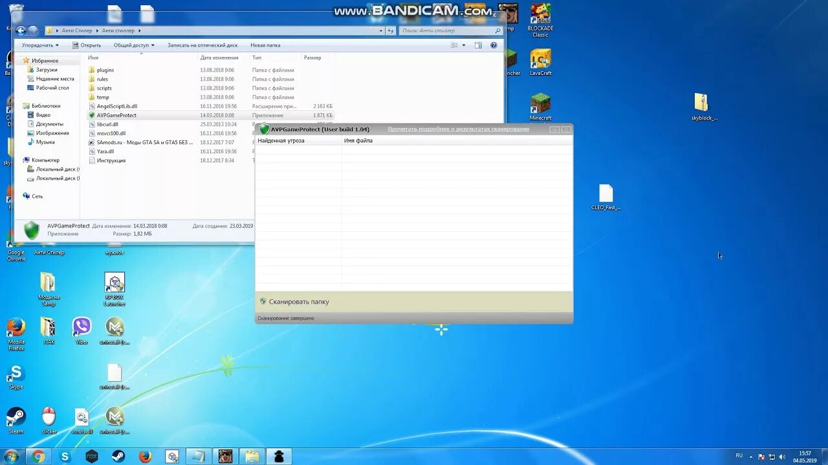Image resolution: width=828 pixels, height=465 pixels.
Task: Open the Упорядочить menu in Explorer
Action: pos(40,45)
